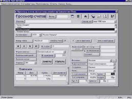Screen dimensions: 132x99
Task: Click the Номер column header in Платежка
Action: click(21, 73)
